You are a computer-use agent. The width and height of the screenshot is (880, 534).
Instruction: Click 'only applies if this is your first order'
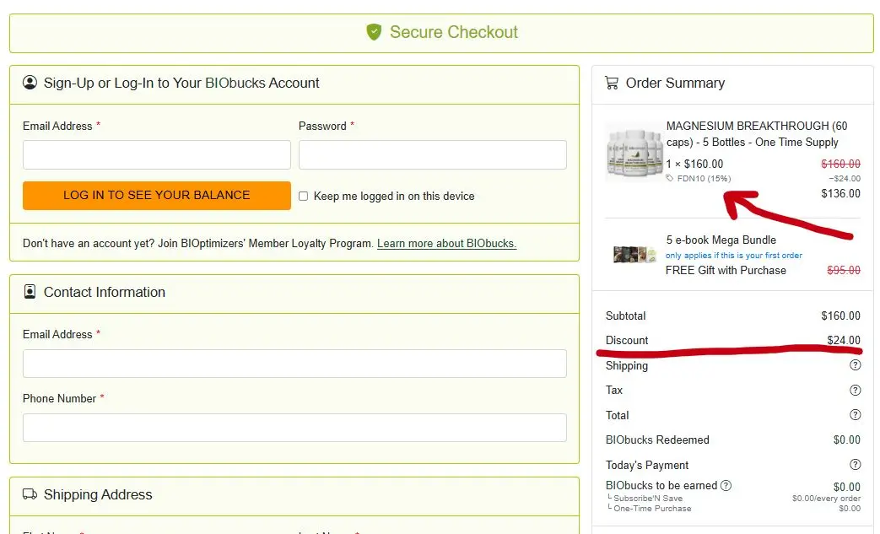coord(733,256)
